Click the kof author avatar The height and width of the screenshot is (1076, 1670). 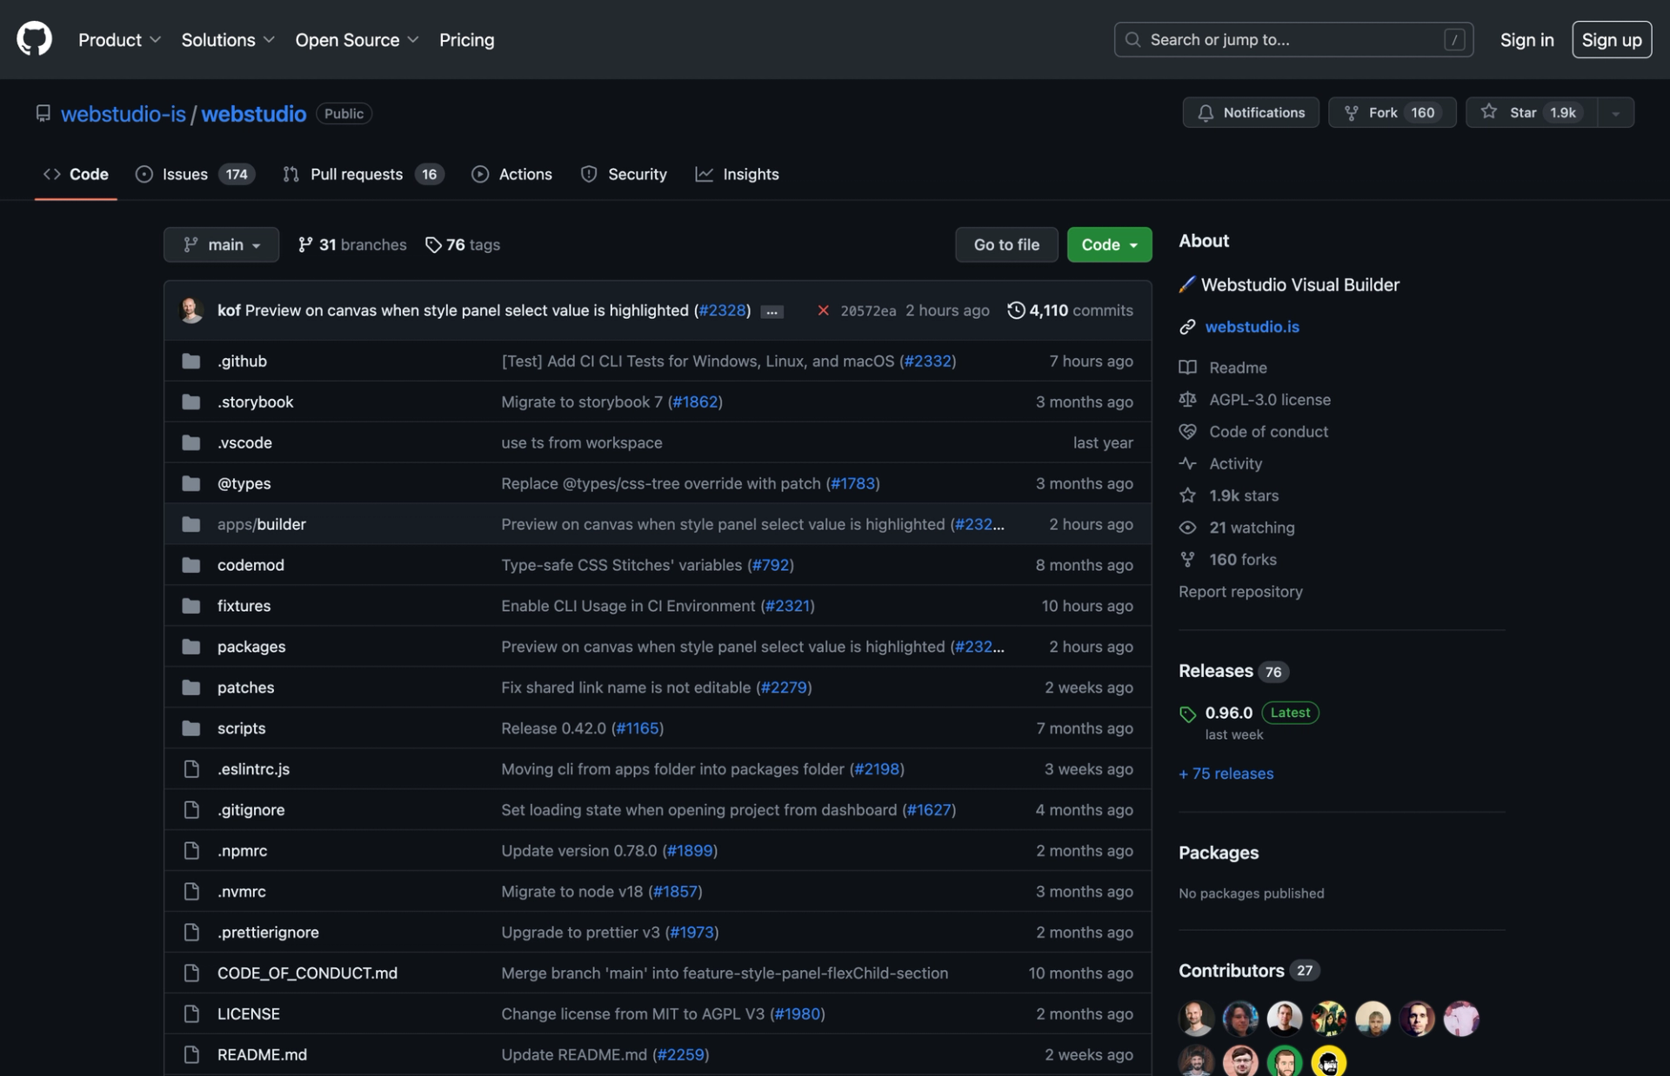pos(191,310)
